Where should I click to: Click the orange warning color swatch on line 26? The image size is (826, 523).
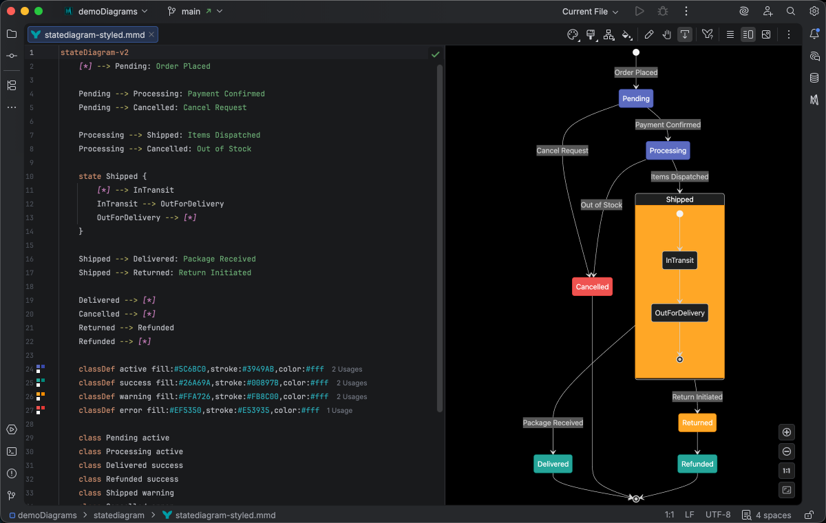point(41,396)
